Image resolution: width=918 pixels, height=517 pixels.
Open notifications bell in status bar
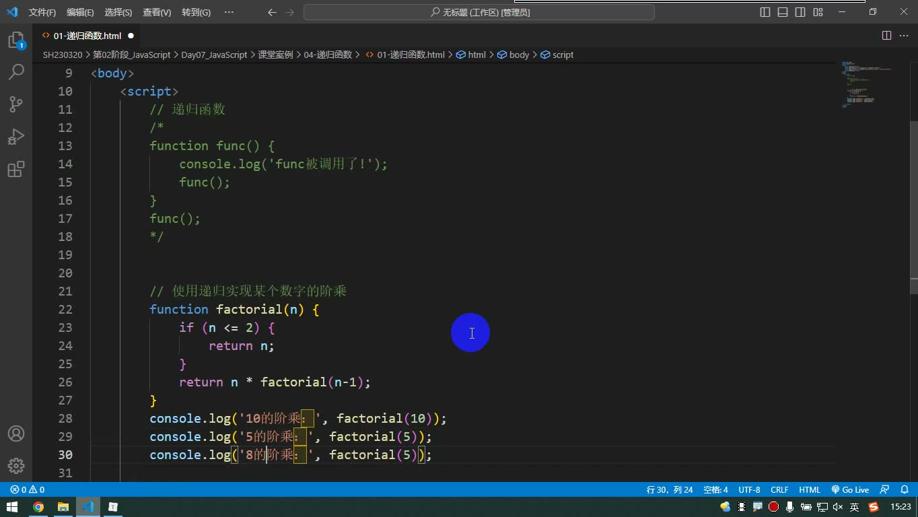pyautogui.click(x=905, y=490)
